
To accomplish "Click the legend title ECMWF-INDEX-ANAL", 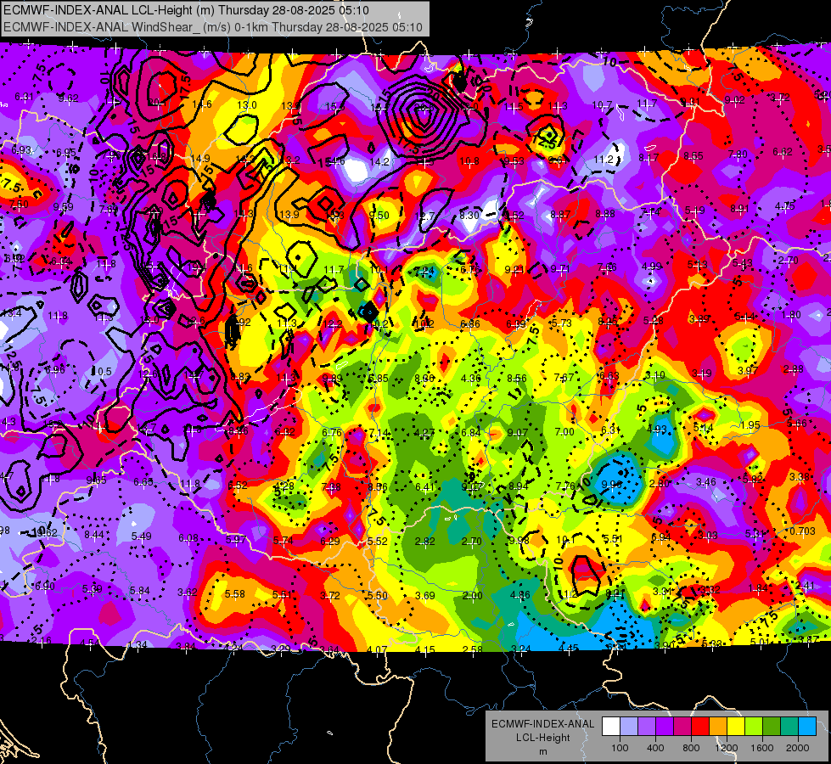I will point(542,724).
